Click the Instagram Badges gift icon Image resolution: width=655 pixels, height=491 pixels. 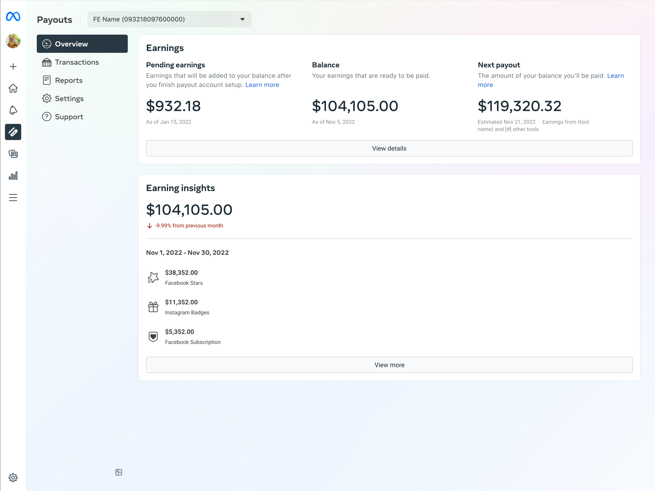coord(153,307)
